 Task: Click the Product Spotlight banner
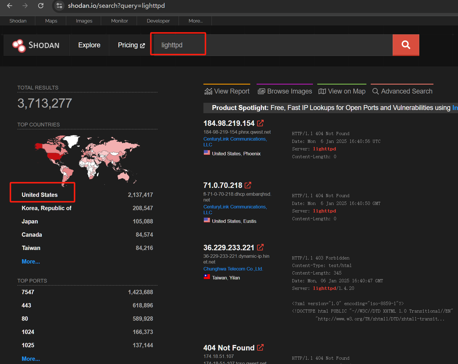coord(331,108)
